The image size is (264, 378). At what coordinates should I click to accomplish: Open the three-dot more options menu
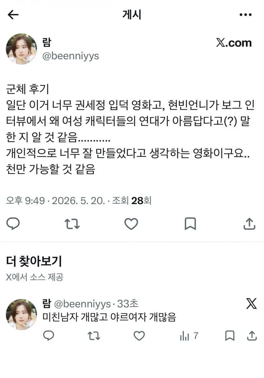point(245,15)
